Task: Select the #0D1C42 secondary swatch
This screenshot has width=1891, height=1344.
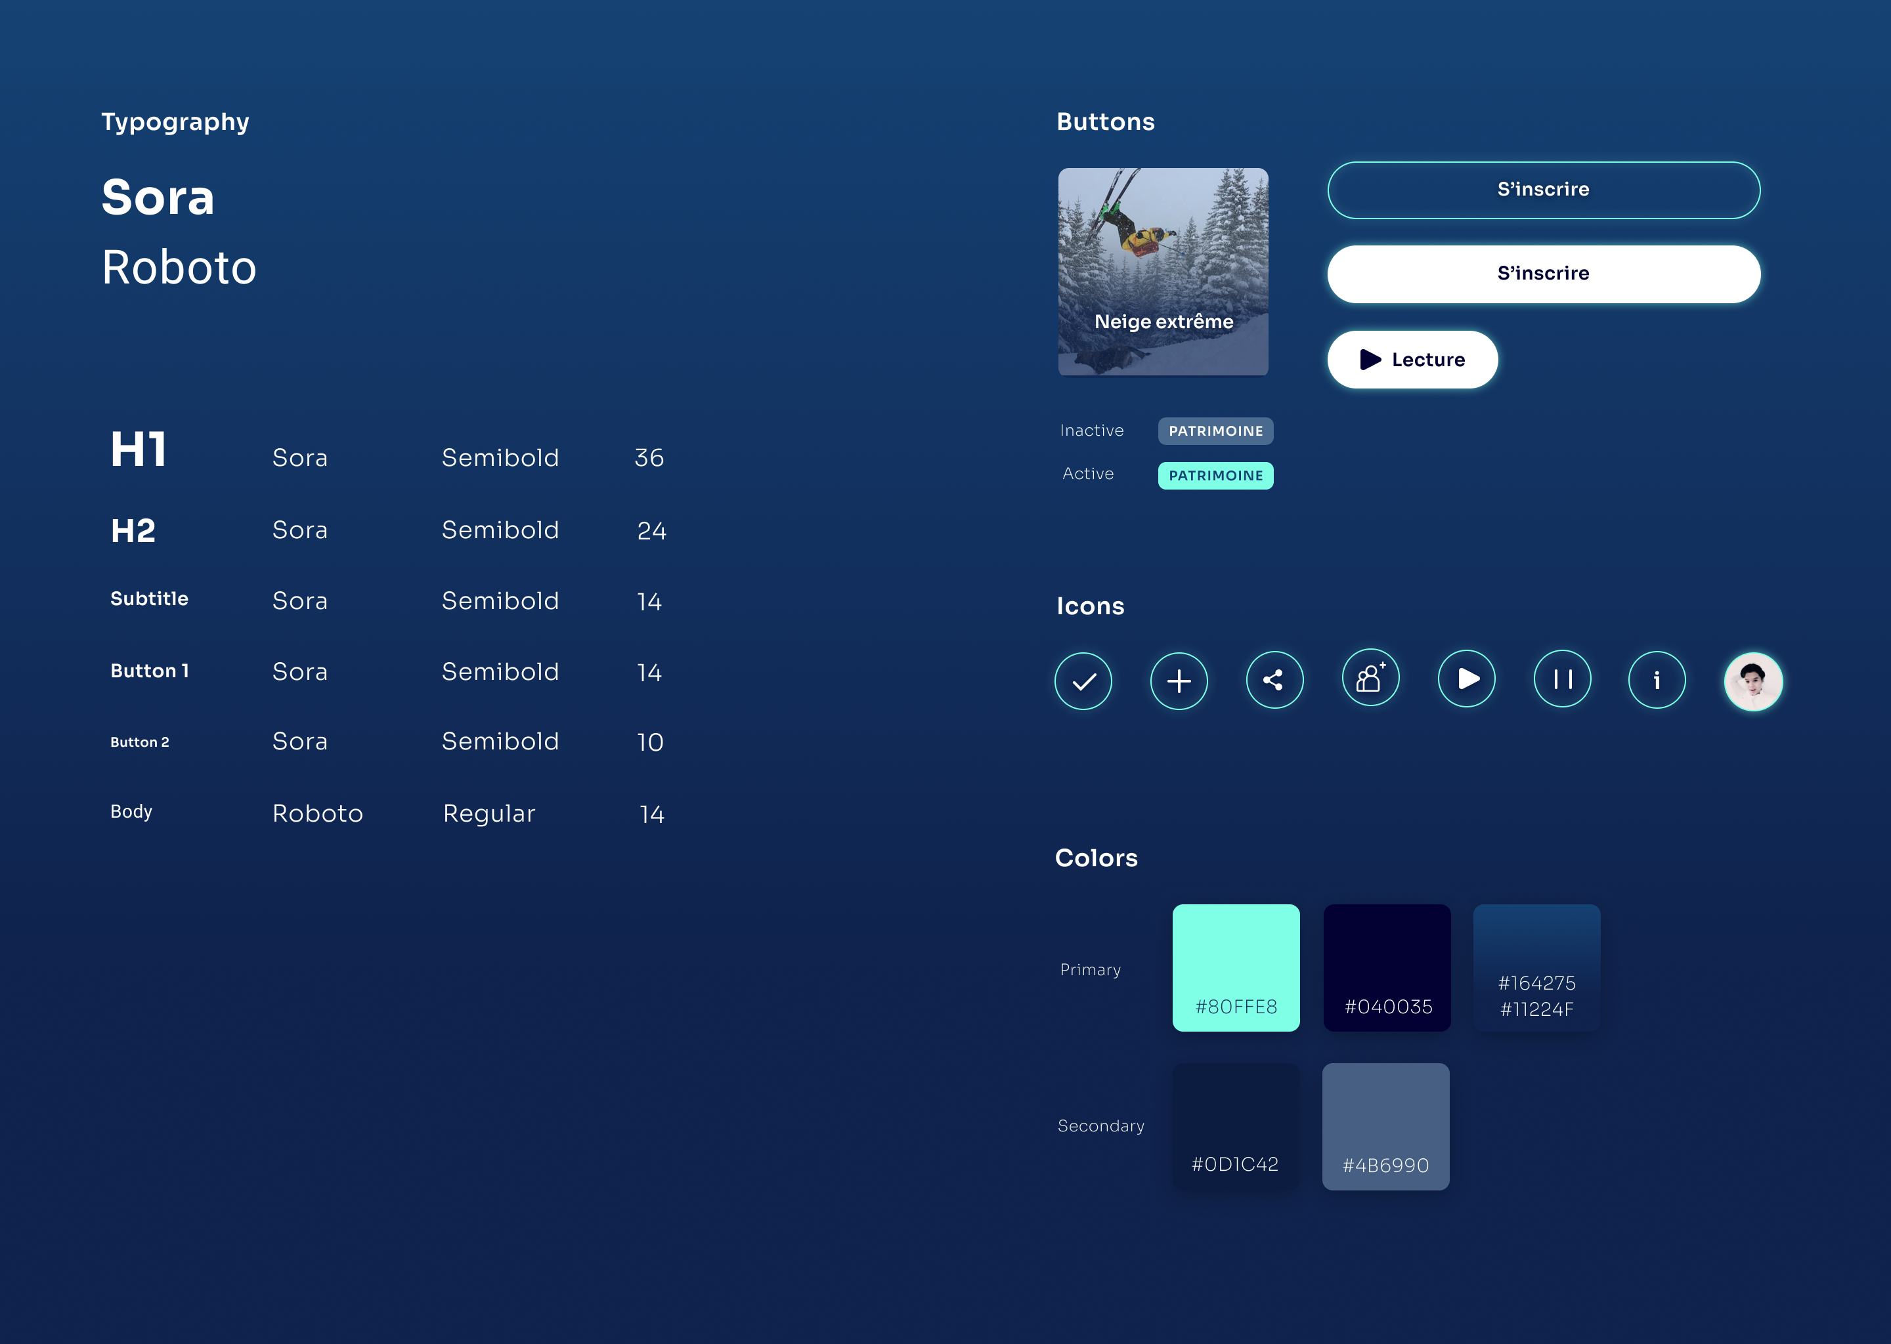Action: pyautogui.click(x=1236, y=1126)
